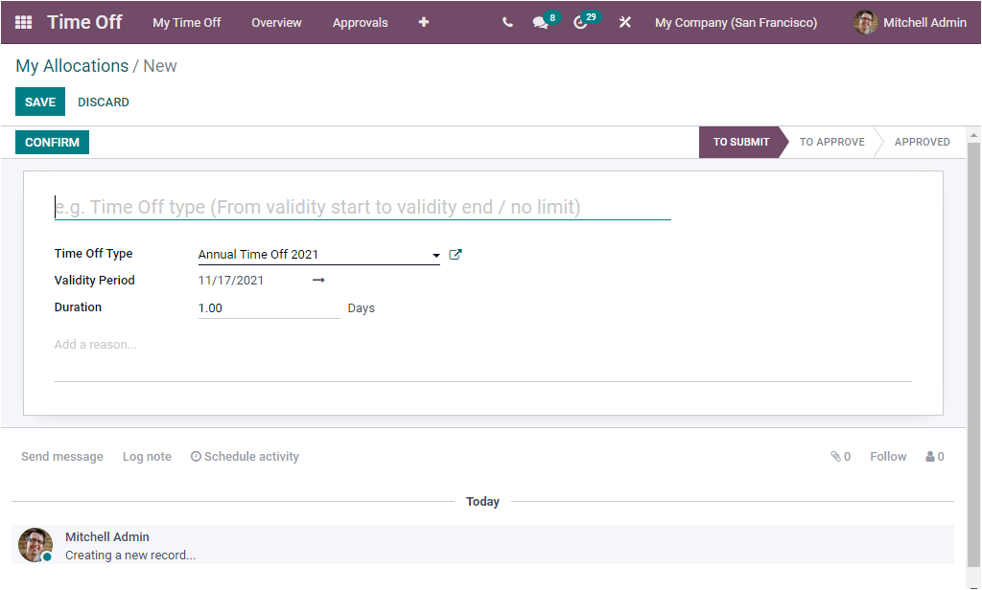Confirm the allocation request
Image resolution: width=982 pixels, height=590 pixels.
pos(51,142)
